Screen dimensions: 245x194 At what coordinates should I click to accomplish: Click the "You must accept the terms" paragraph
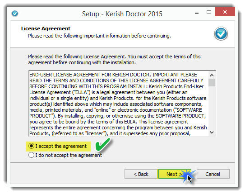pos(114,60)
